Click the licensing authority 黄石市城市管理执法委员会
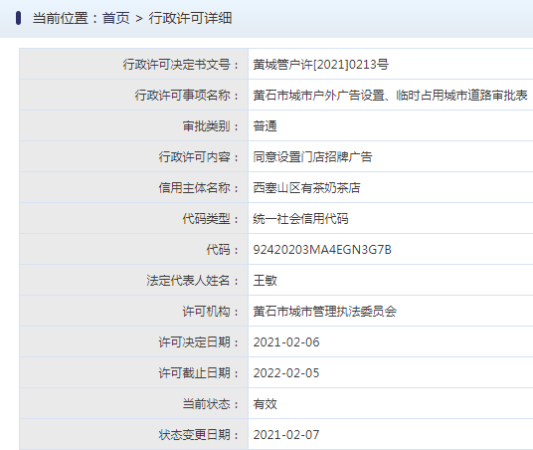Viewport: 533px width, 450px height. tap(324, 312)
